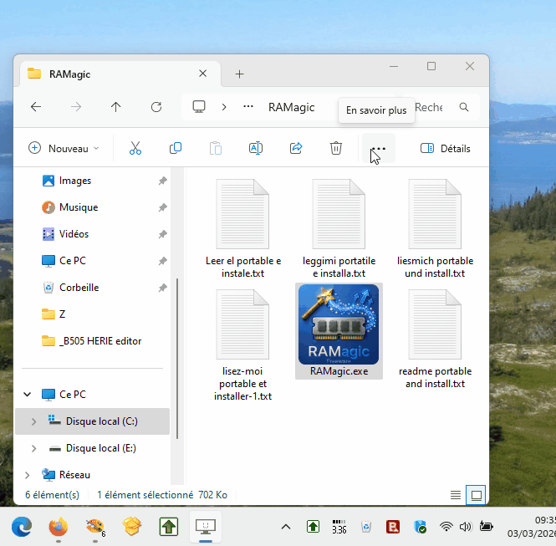Open Vidéos in quick access
The width and height of the screenshot is (556, 546).
(x=74, y=234)
